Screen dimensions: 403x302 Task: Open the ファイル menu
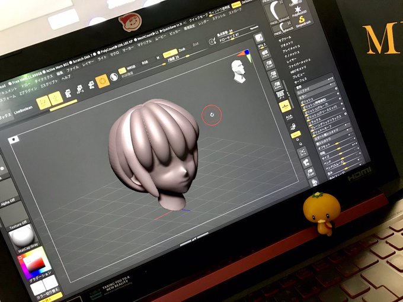(73, 69)
